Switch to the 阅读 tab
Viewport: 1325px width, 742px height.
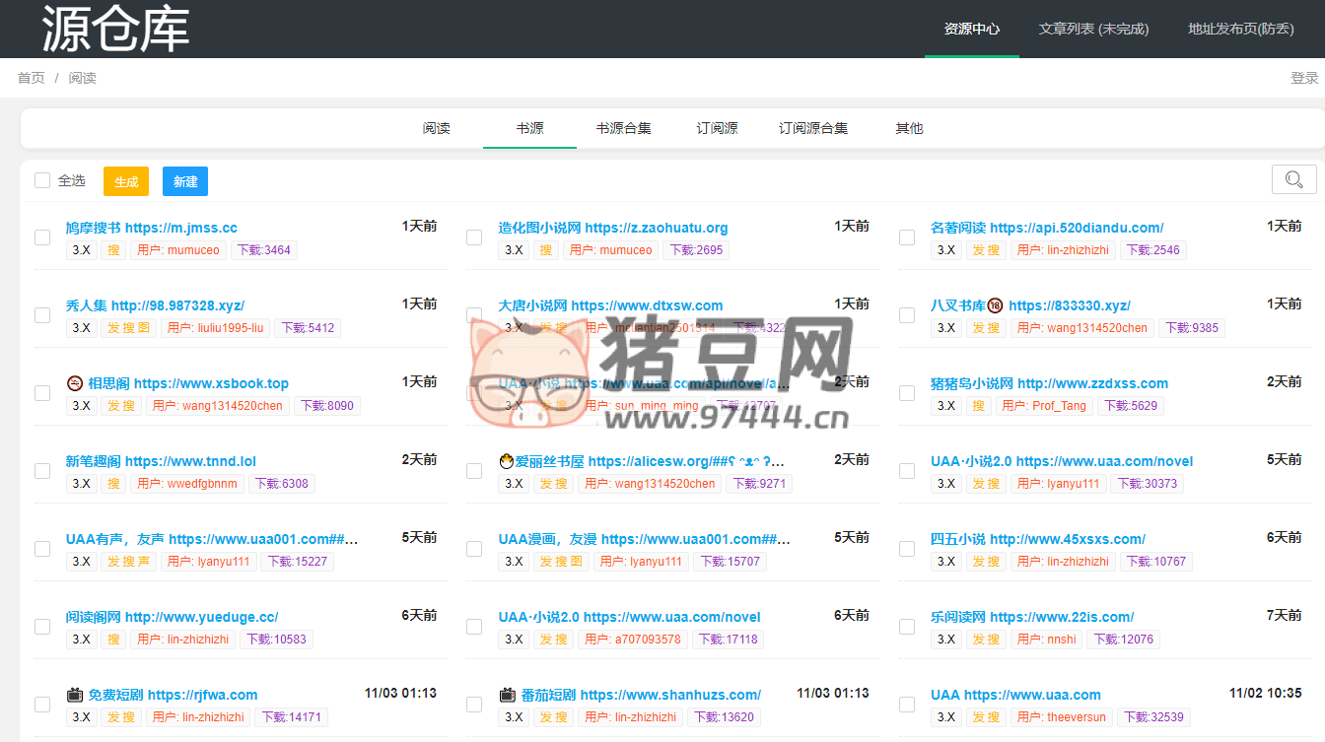pyautogui.click(x=437, y=128)
